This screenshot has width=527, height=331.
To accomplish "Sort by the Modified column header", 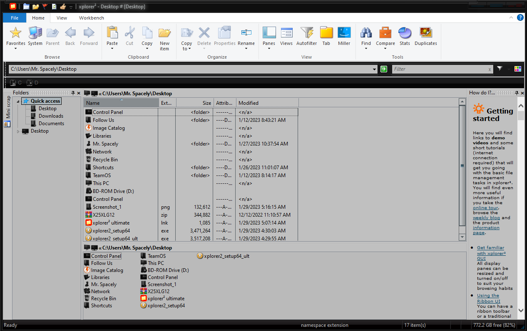I will [266, 103].
